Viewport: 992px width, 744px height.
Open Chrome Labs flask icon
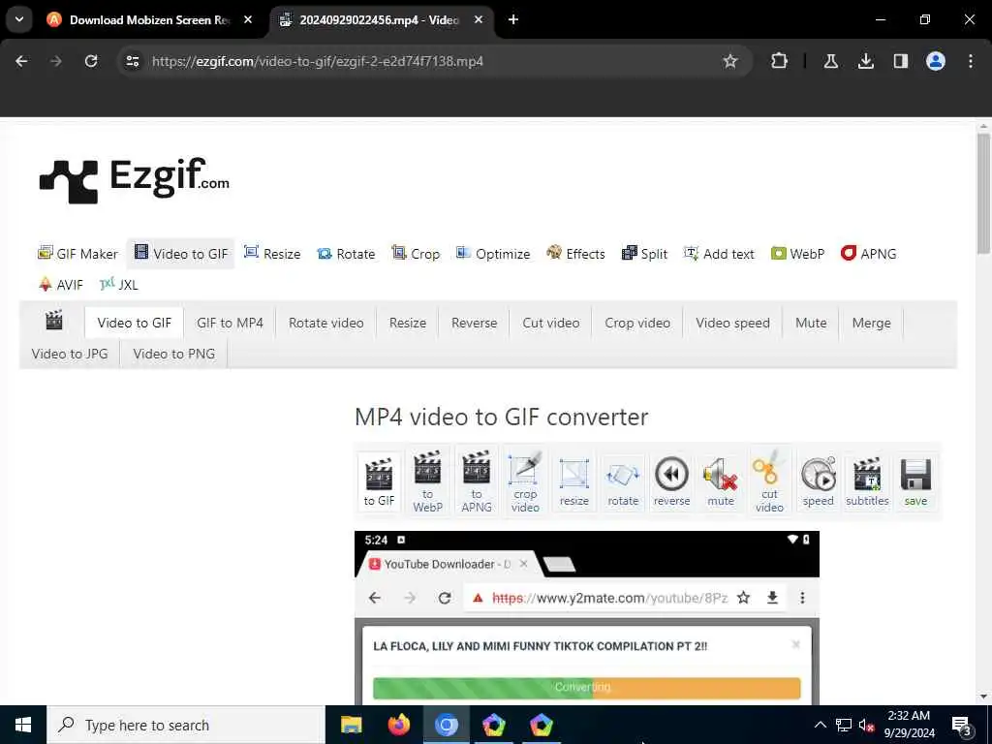pos(830,61)
